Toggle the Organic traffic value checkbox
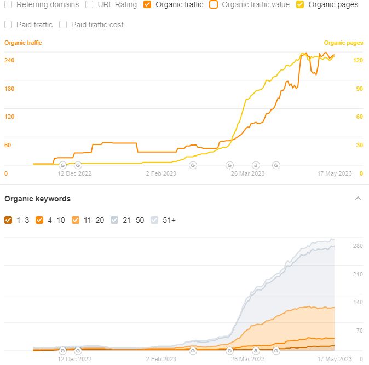Viewport: 369px width, 365px height. point(214,4)
